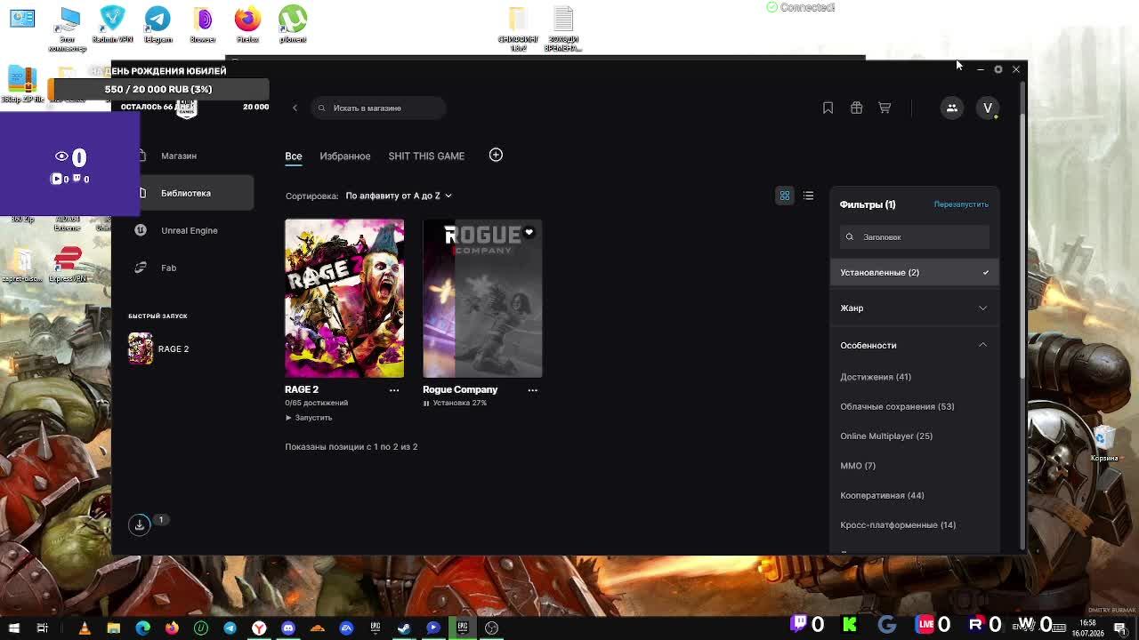Toggle Online Multiplayer (25) filter
The height and width of the screenshot is (640, 1139).
(x=886, y=436)
